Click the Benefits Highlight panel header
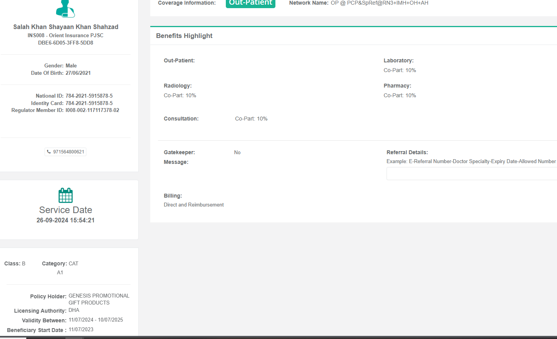Viewport: 557px width, 339px height. pos(184,36)
